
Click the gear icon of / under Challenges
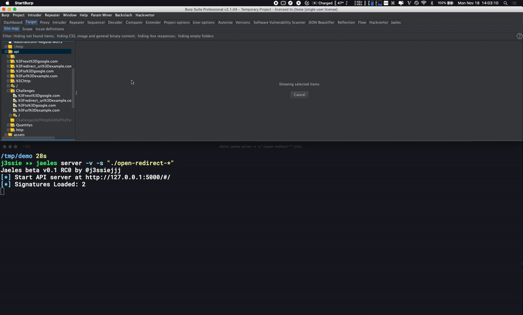(x=14, y=115)
